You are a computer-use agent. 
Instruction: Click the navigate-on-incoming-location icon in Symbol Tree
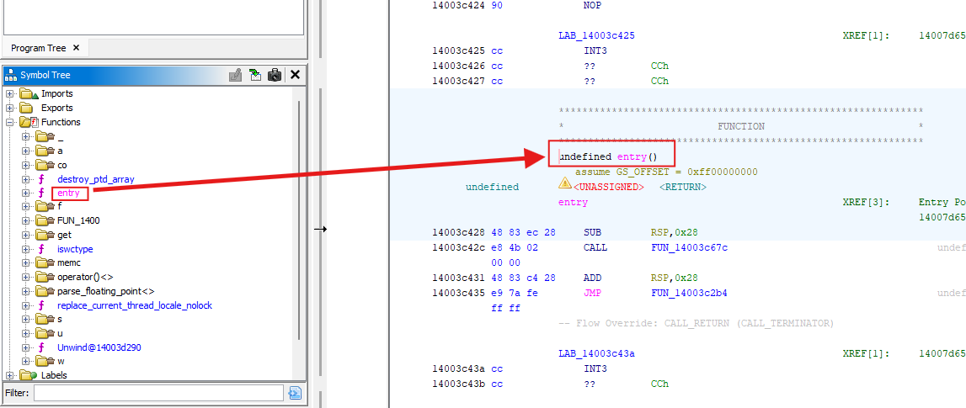[255, 76]
